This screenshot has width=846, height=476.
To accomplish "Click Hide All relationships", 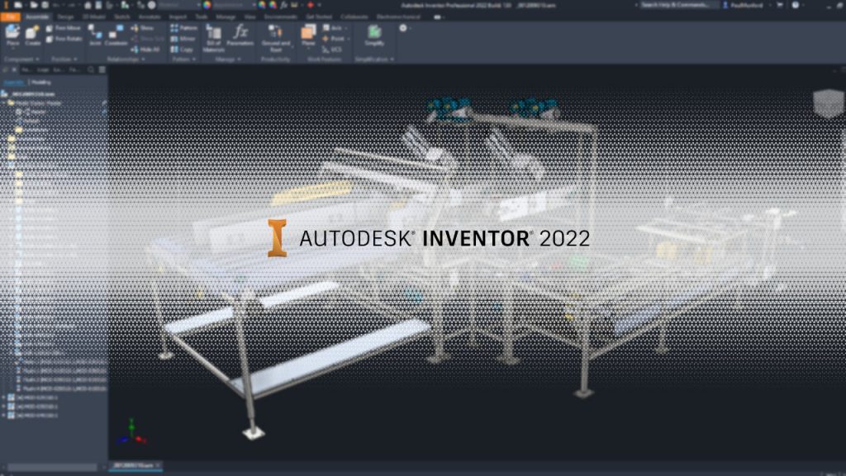I will pyautogui.click(x=145, y=49).
